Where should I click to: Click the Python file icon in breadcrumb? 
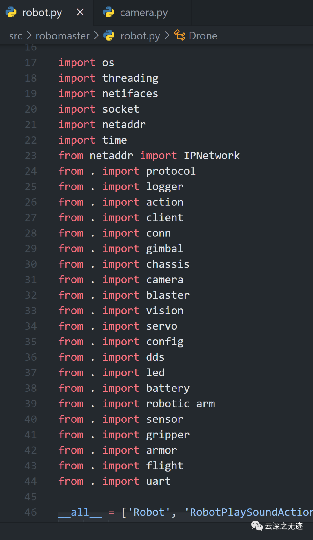pyautogui.click(x=109, y=35)
